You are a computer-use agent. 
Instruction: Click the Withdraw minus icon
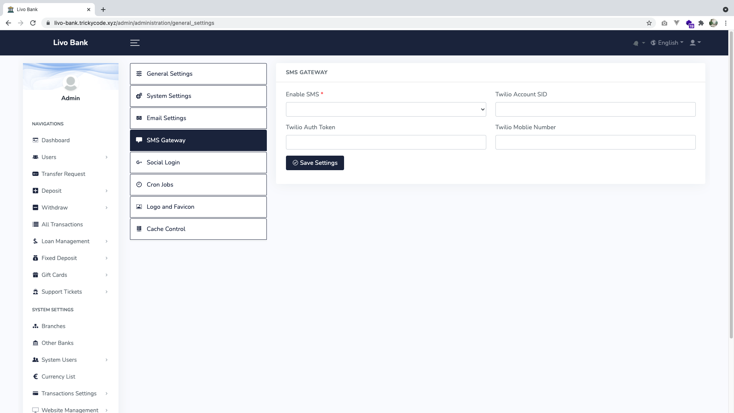pyautogui.click(x=35, y=208)
